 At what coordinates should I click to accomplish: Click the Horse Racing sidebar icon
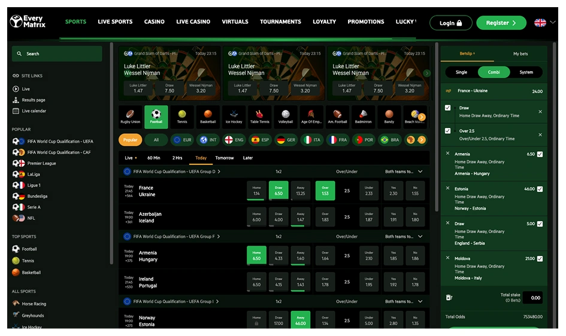16,304
